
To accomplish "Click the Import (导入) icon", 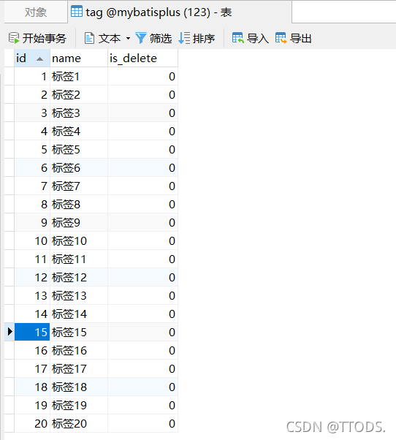I will [x=238, y=38].
